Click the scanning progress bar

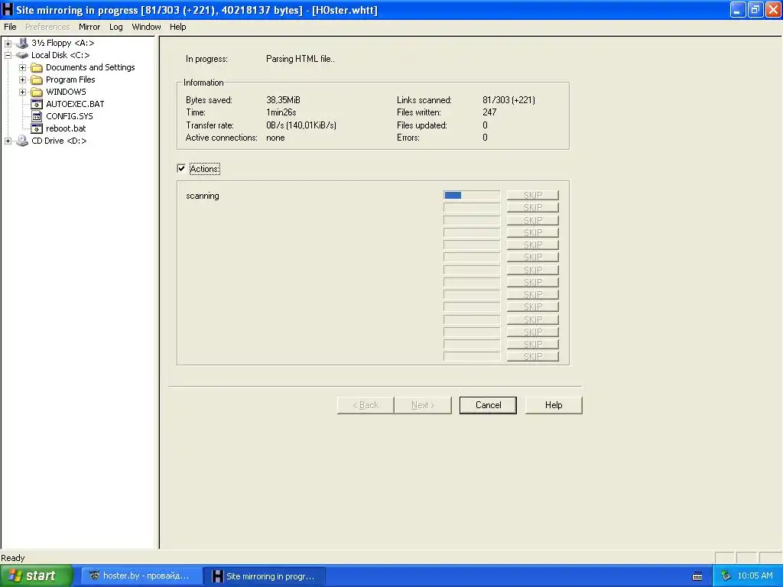tap(471, 195)
